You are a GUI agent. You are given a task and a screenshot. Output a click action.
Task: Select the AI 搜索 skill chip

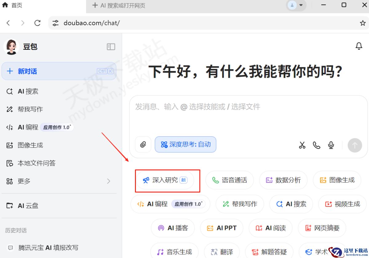(x=291, y=204)
